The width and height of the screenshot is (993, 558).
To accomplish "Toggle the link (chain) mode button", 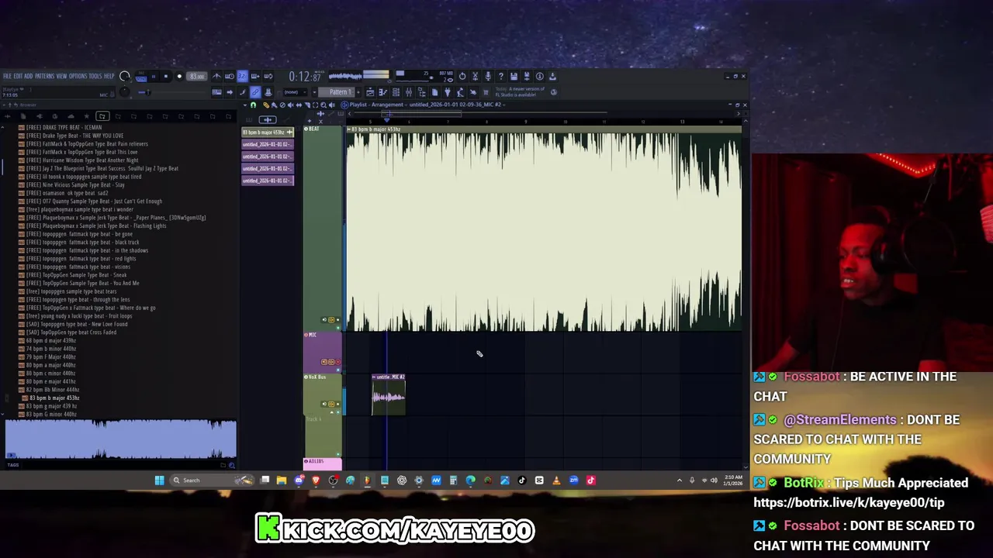I will tap(255, 91).
